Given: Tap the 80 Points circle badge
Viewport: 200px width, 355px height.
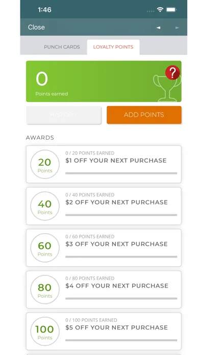Looking at the screenshot, I should [x=45, y=289].
